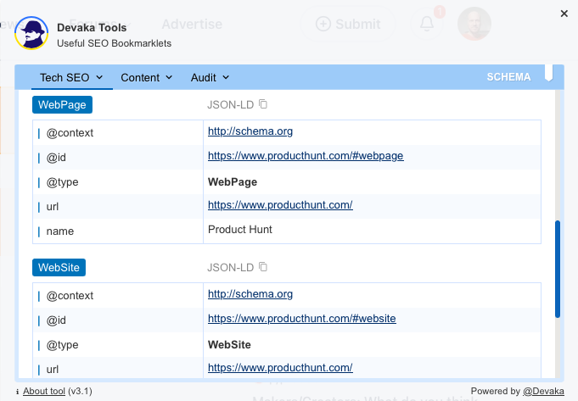578x401 pixels.
Task: Open WebPage @context schema.org link
Action: (x=250, y=131)
